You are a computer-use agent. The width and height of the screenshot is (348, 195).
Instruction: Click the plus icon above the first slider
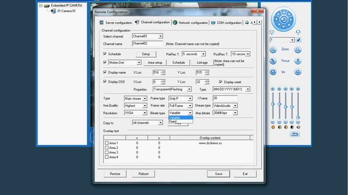point(273,89)
